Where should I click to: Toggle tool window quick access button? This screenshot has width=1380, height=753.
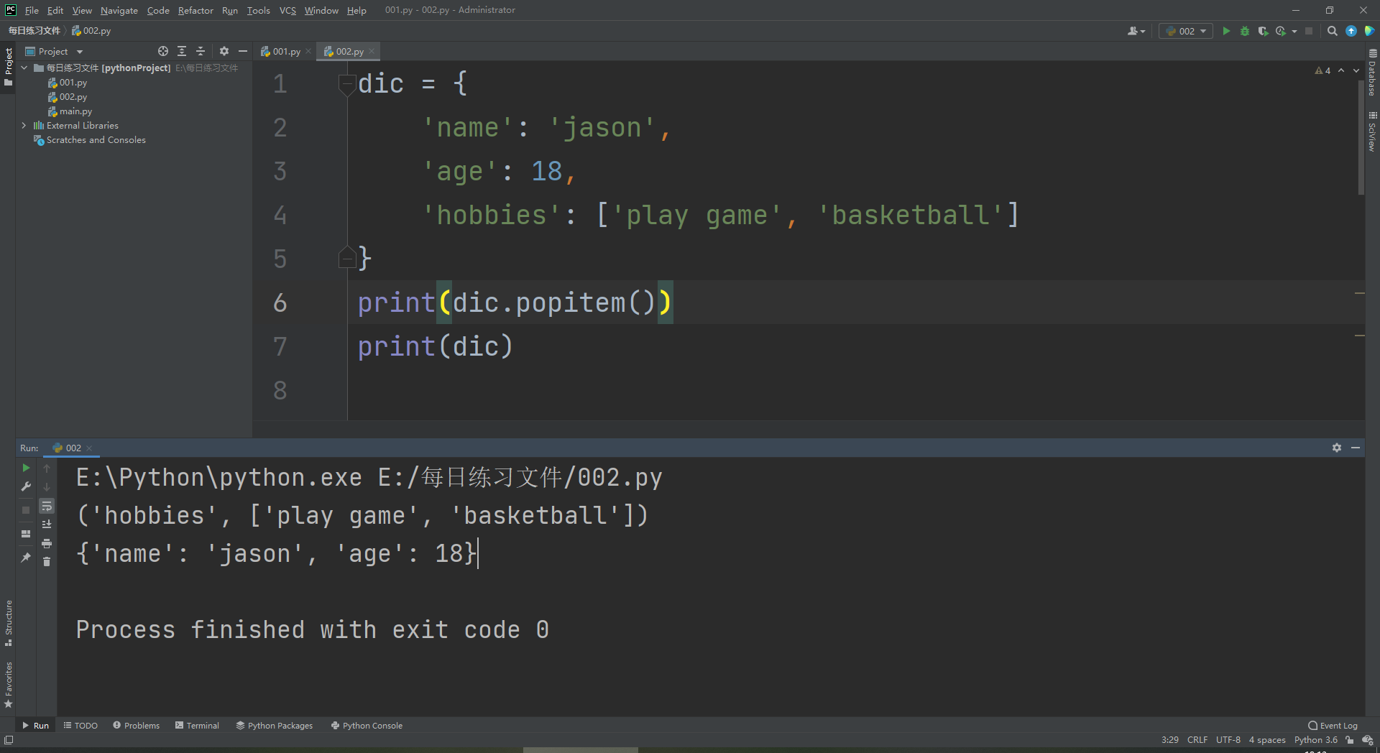click(9, 740)
